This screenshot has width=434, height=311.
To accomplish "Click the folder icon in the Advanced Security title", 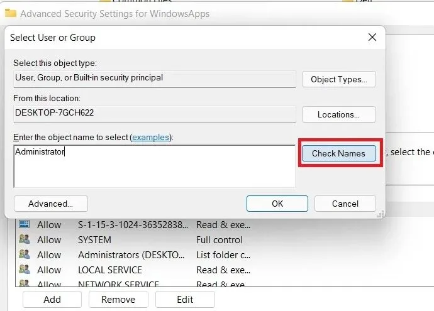I will [11, 13].
